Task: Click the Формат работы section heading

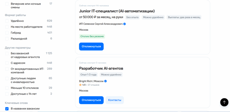Action: click(15, 15)
